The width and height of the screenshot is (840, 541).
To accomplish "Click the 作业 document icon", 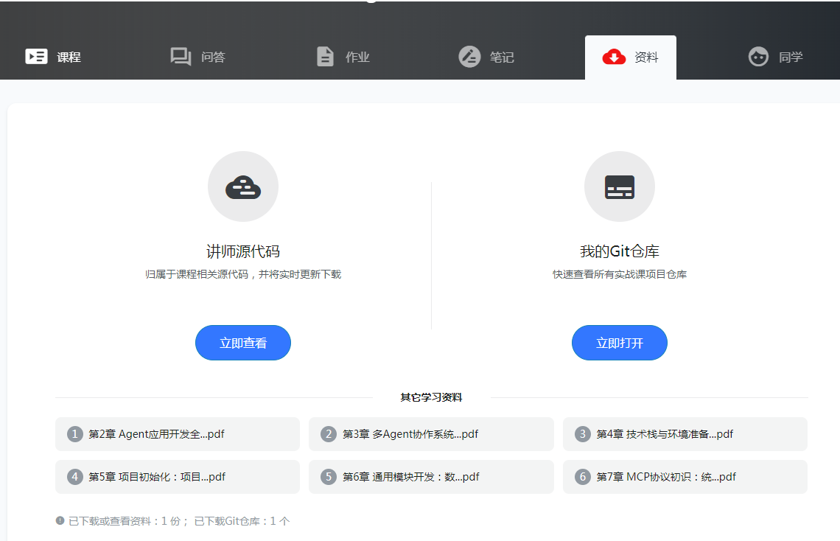I will (324, 56).
